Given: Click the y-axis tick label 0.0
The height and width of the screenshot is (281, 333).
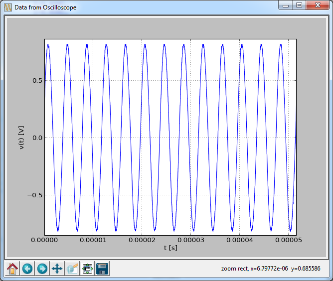Looking at the screenshot, I should (37, 138).
